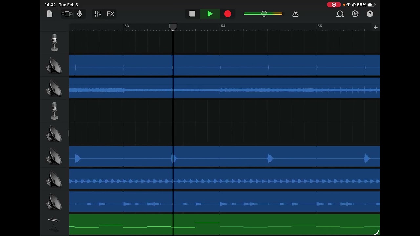Open the FX effects panel
Image resolution: width=420 pixels, height=236 pixels.
point(110,14)
